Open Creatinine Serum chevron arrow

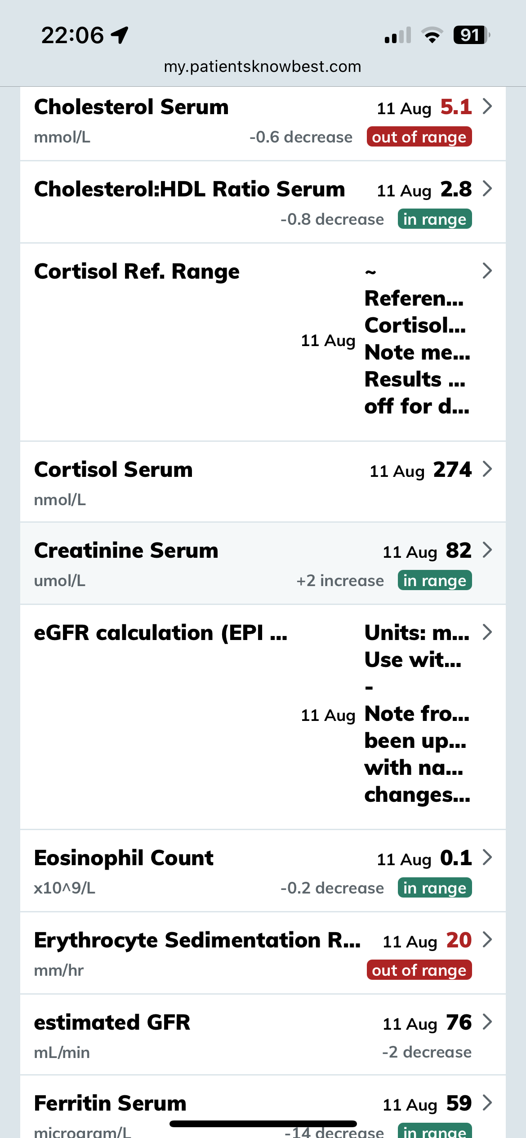coord(487,550)
